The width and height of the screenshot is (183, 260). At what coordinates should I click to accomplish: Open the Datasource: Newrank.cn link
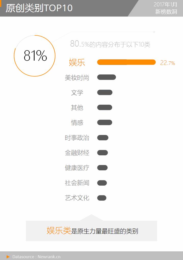36,257
